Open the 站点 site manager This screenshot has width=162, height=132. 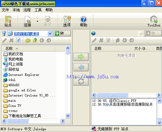pyautogui.click(x=8, y=21)
